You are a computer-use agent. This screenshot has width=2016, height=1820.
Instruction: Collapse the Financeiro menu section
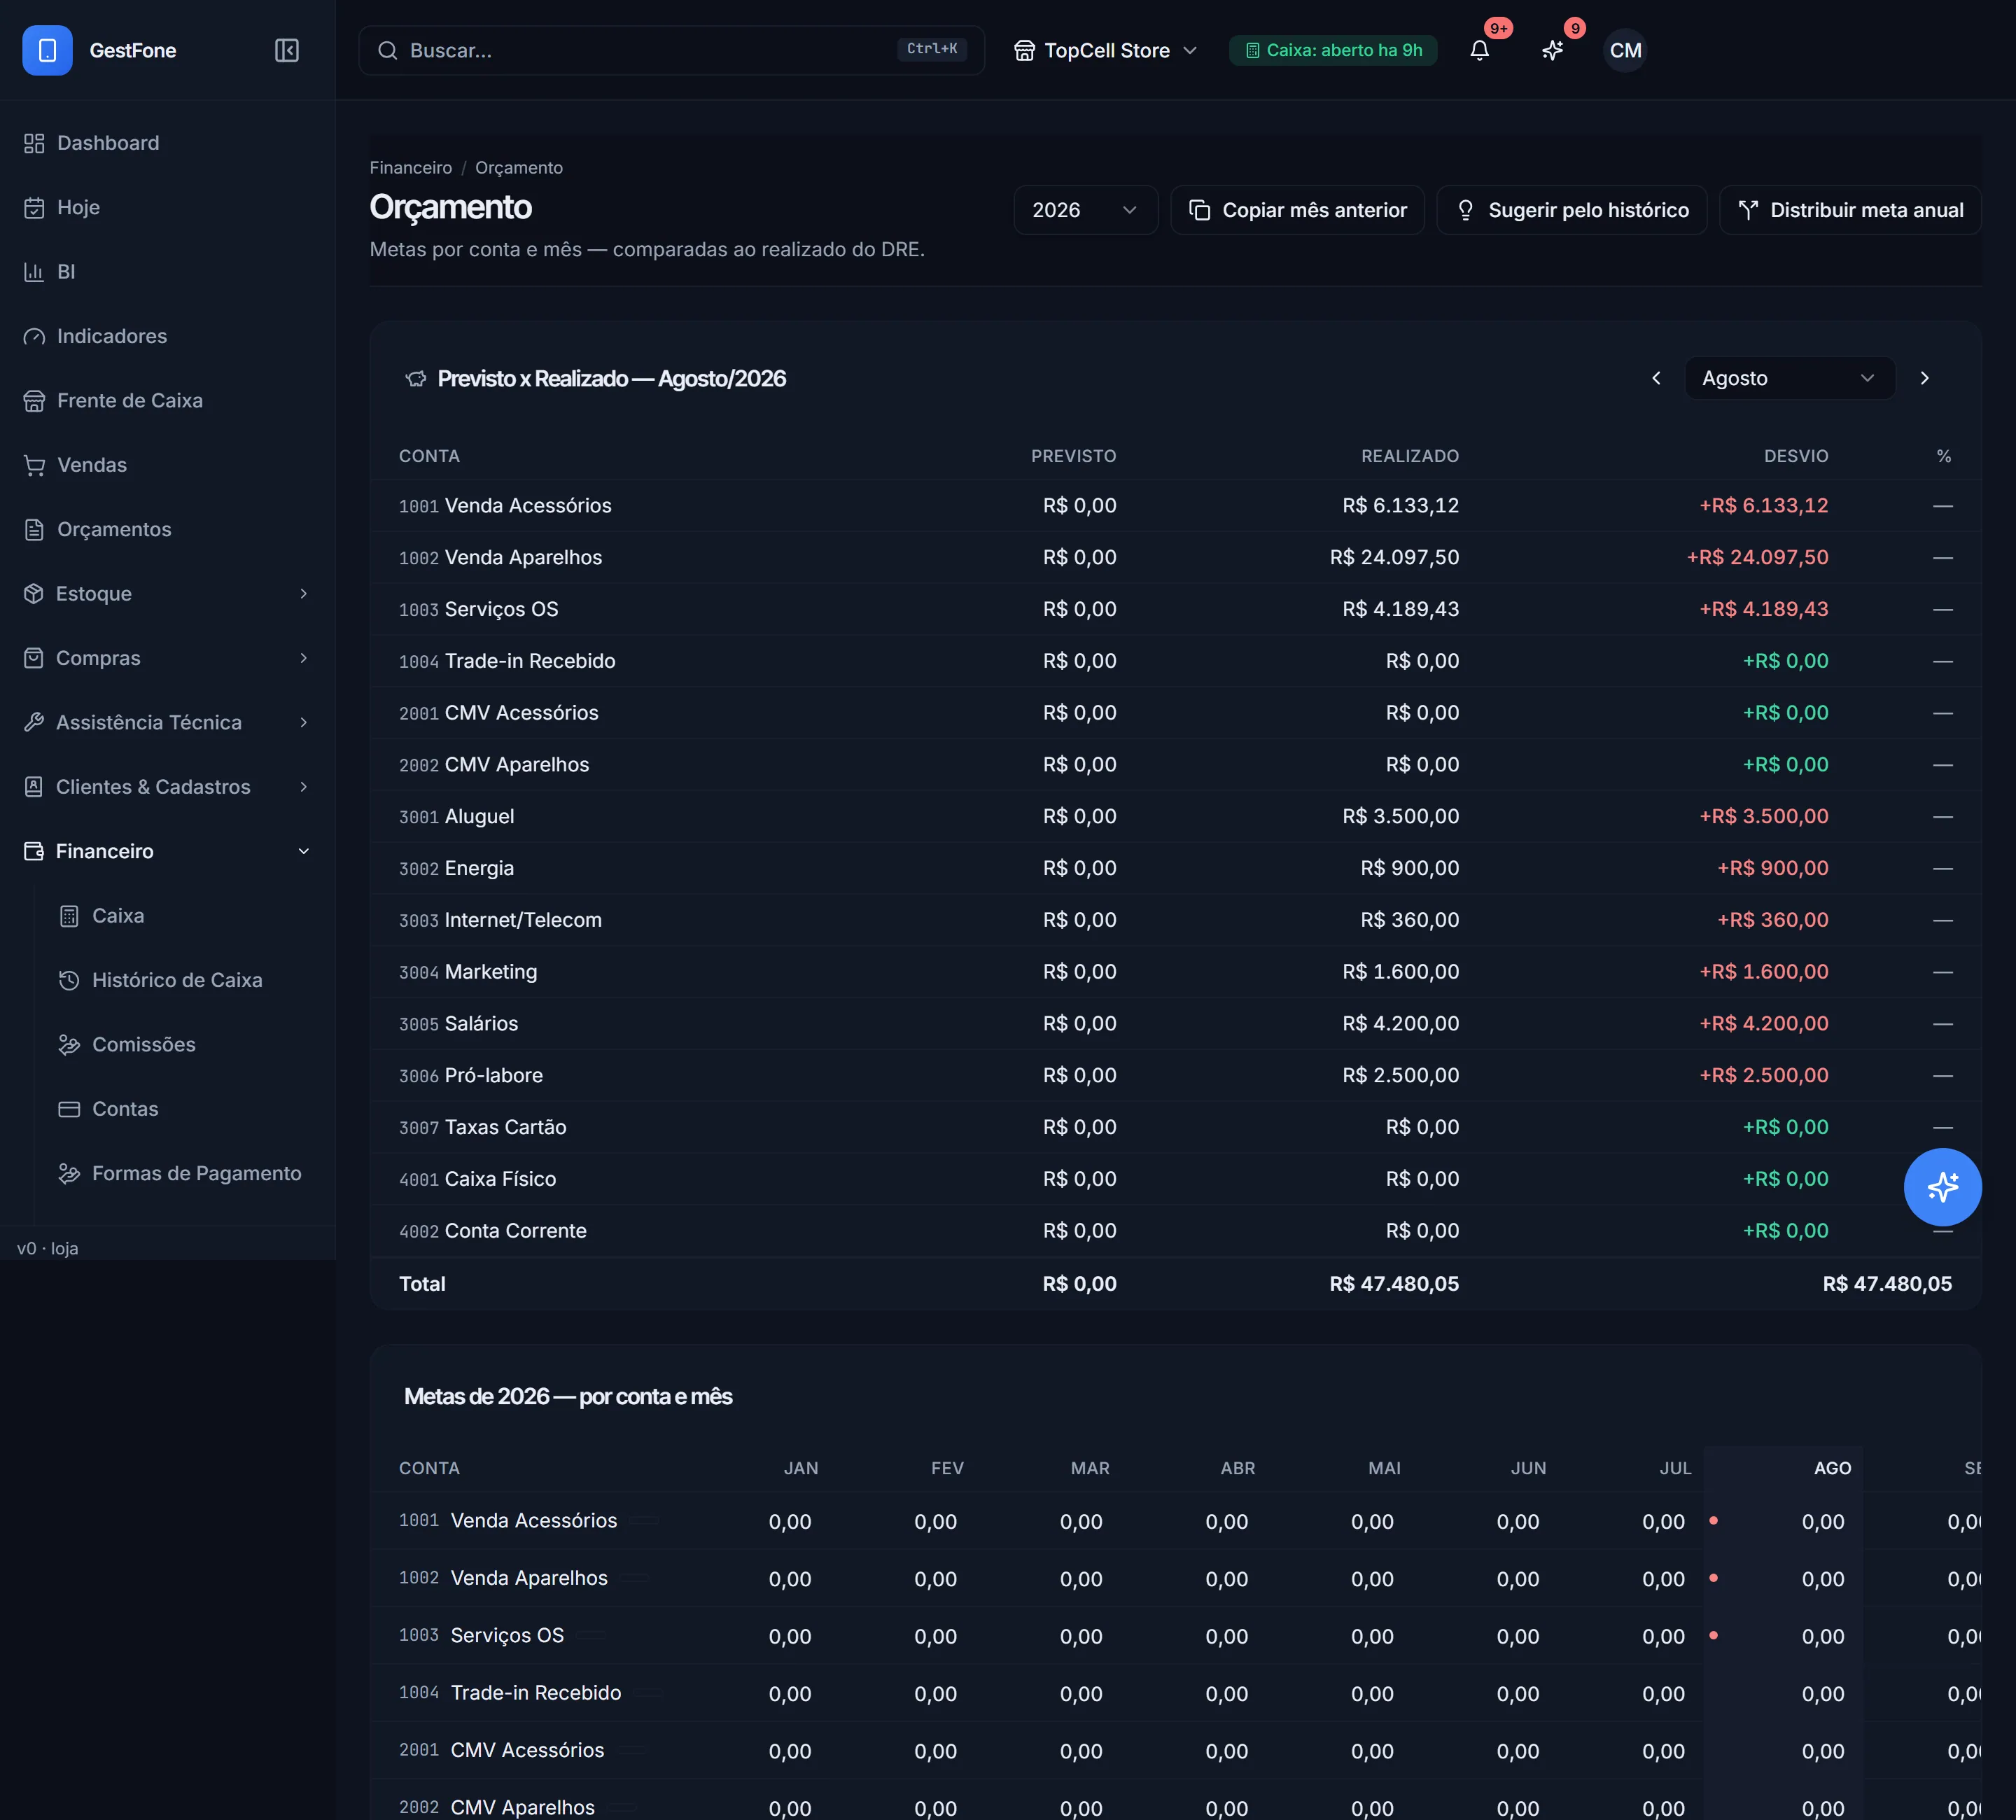coord(167,851)
